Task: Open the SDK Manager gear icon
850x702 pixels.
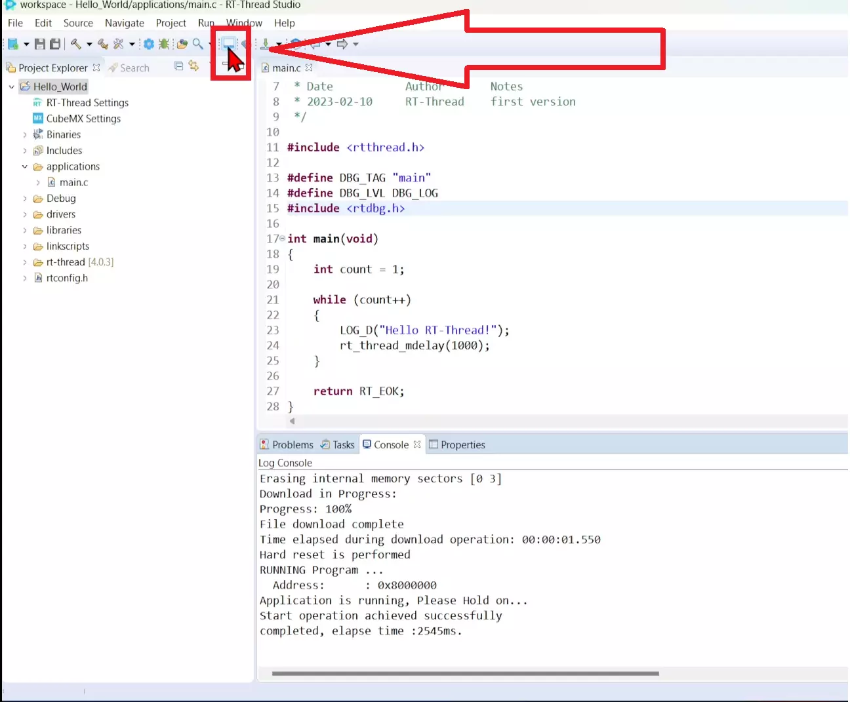Action: (149, 44)
